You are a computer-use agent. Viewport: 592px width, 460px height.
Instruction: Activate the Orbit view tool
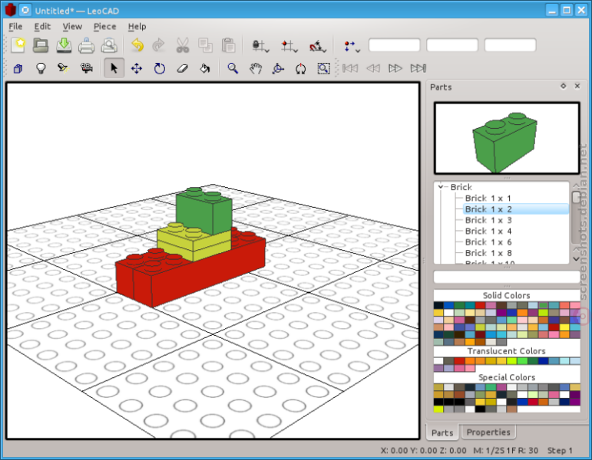278,68
